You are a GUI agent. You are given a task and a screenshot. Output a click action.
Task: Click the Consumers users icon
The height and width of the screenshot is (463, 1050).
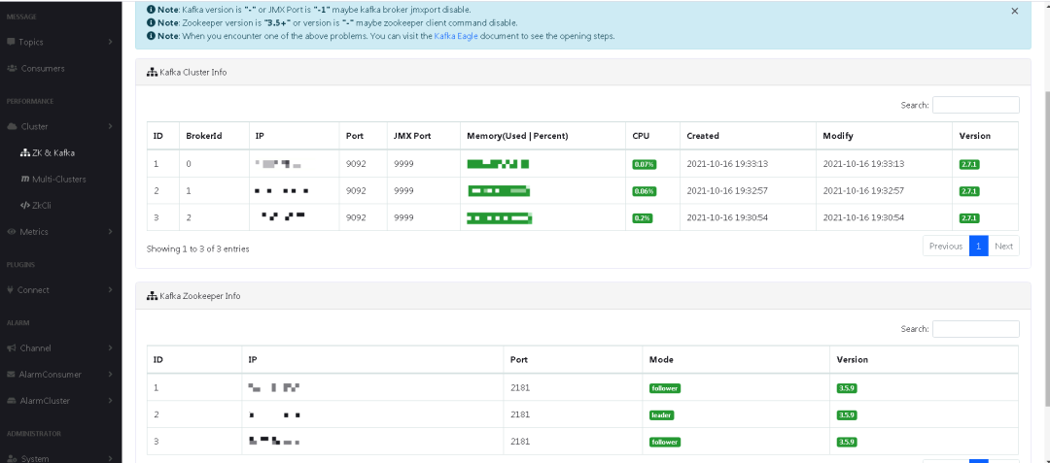pos(12,68)
